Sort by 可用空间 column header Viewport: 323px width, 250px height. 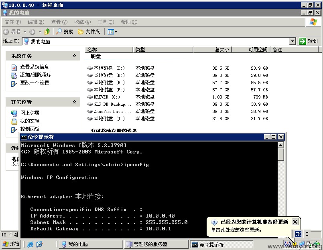[x=251, y=50]
